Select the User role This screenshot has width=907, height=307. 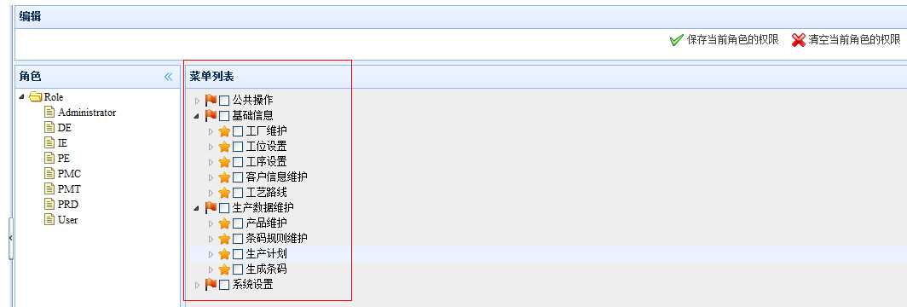point(67,220)
